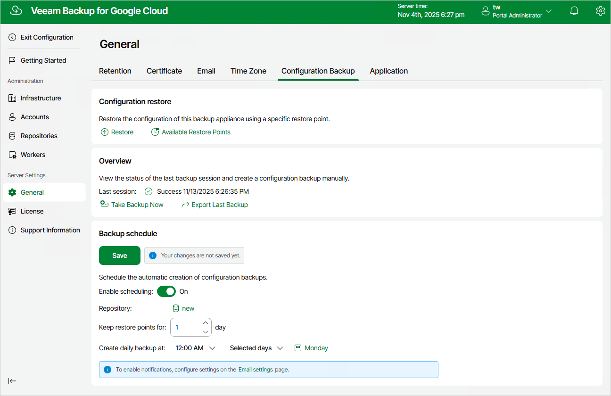Click the Exit Configuration back arrow icon
611x396 pixels.
[x=12, y=37]
